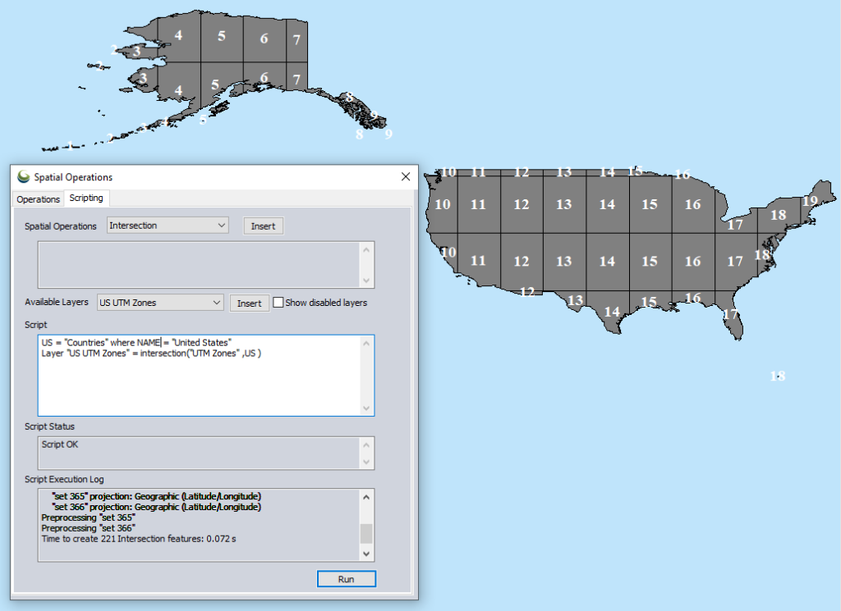
Task: Open the Available Layers US UTM Zones dropdown
Action: coord(160,303)
